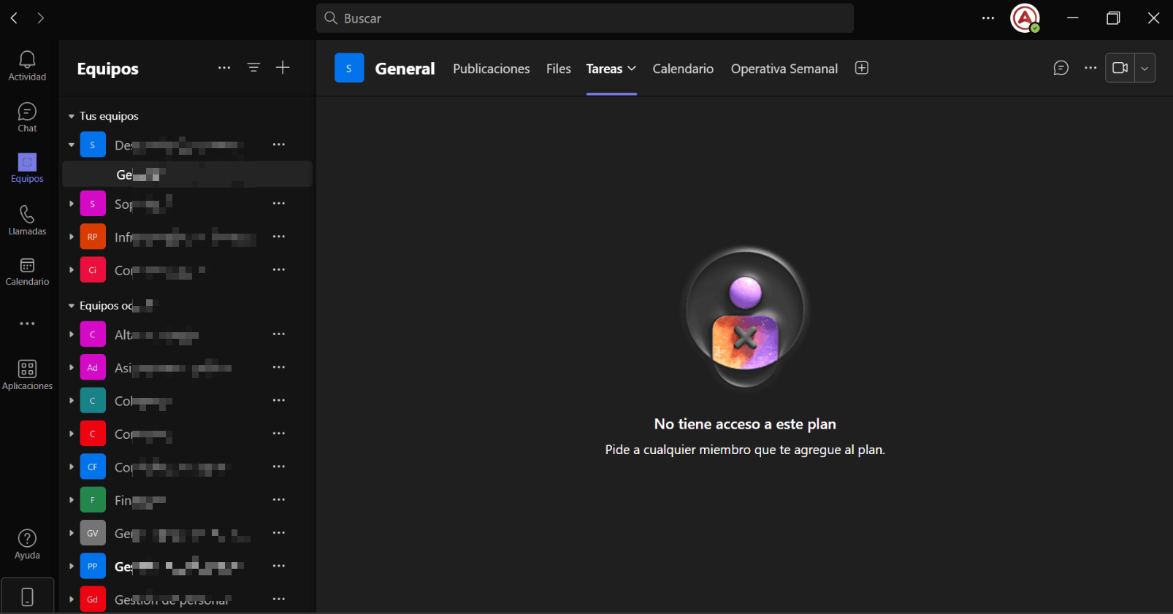This screenshot has width=1173, height=614.
Task: Switch to the Calendario tab in channel
Action: pos(683,69)
